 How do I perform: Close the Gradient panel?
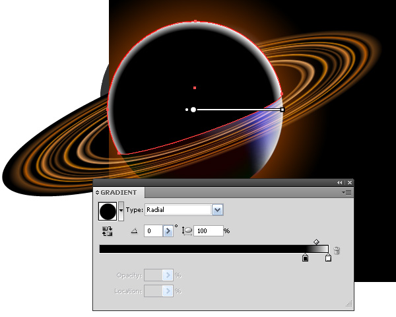tap(350, 182)
